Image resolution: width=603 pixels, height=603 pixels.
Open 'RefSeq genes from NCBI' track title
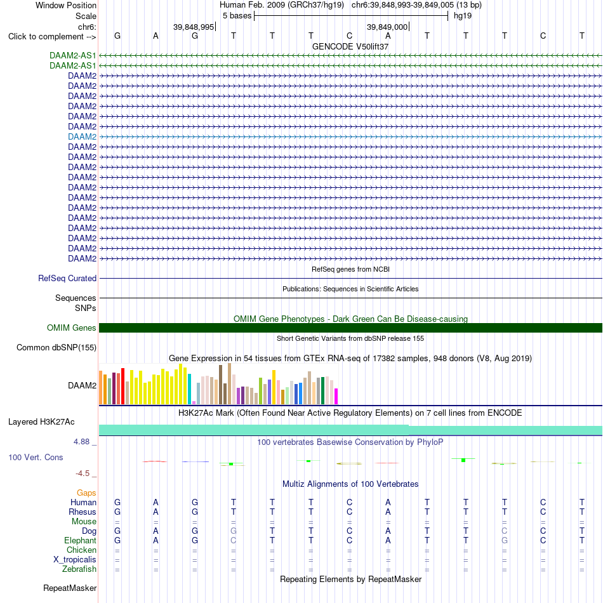click(x=350, y=269)
